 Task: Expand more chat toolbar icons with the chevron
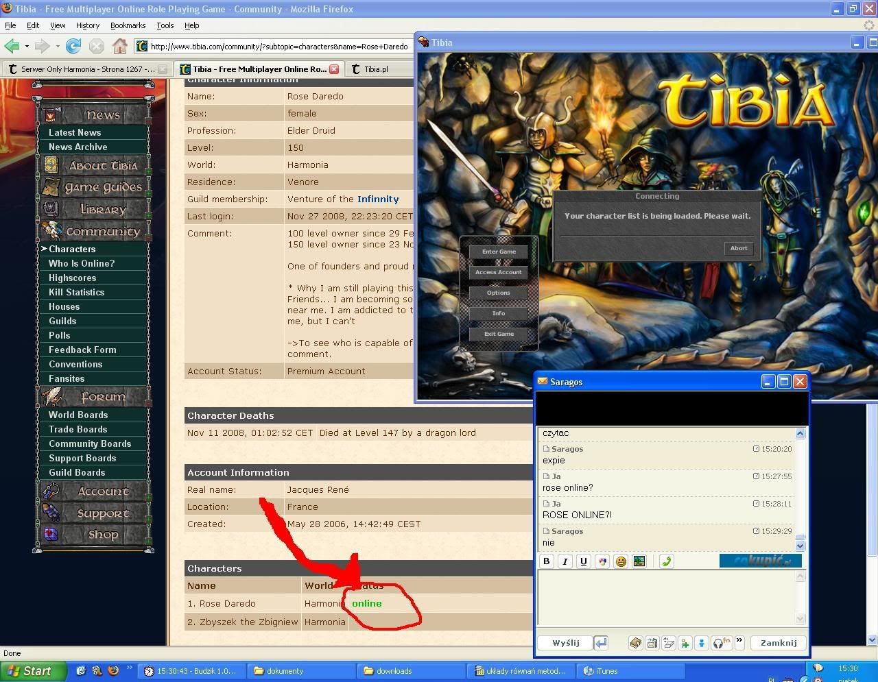pyautogui.click(x=739, y=642)
